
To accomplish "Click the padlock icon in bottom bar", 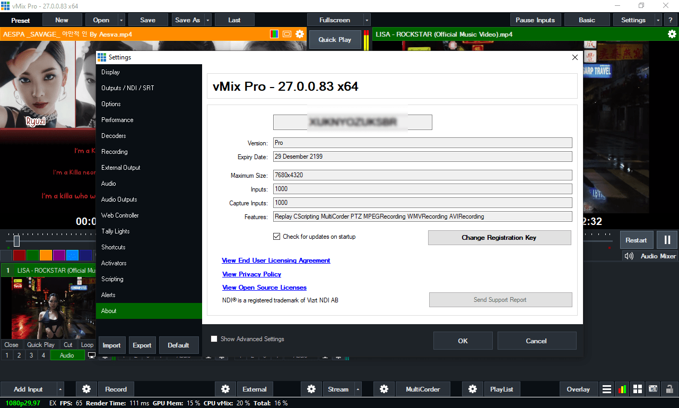I will pyautogui.click(x=669, y=389).
